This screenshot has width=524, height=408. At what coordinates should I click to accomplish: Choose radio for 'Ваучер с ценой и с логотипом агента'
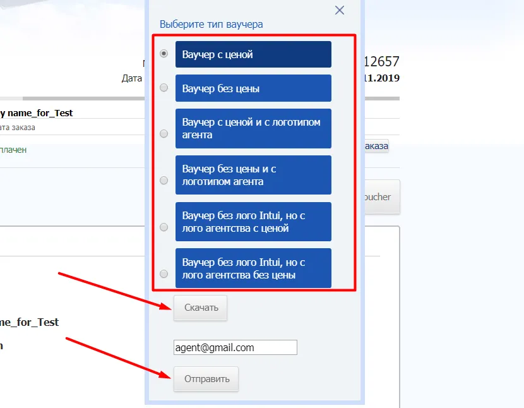[x=164, y=133]
